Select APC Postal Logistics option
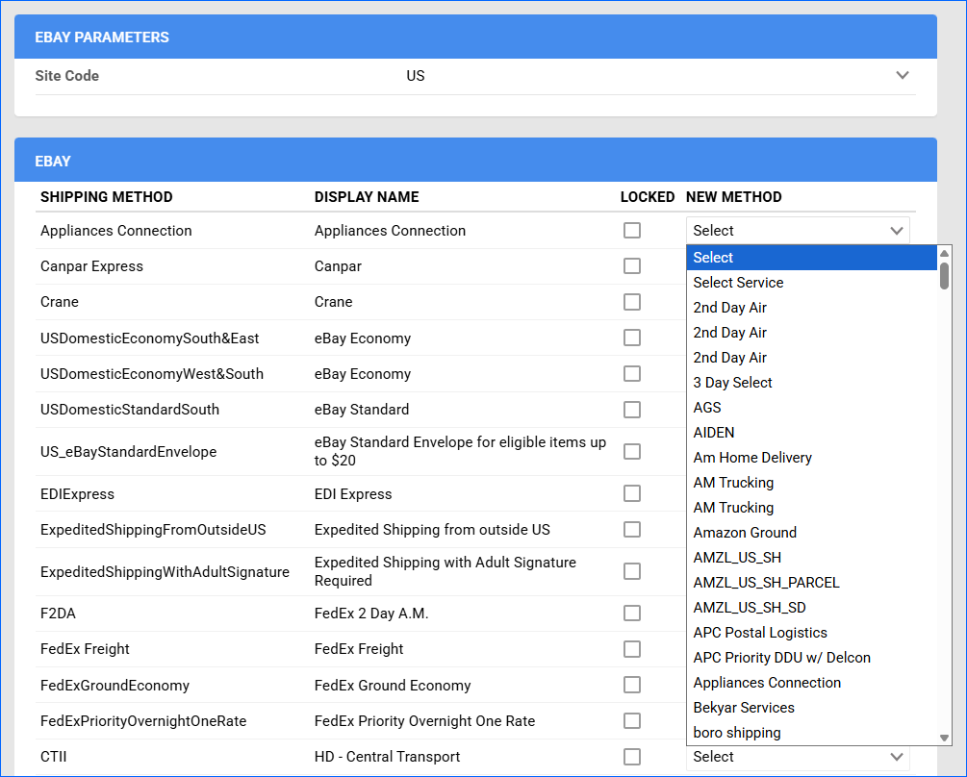967x777 pixels. coord(760,633)
